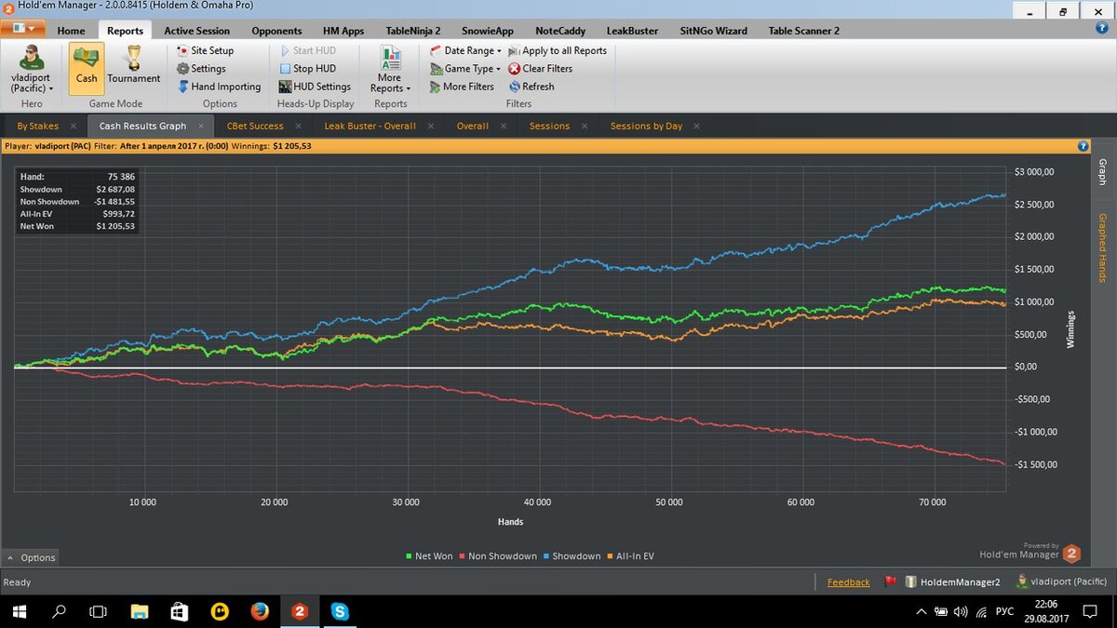Switch to the Sessions report tab
Viewport: 1117px width, 628px height.
click(x=549, y=126)
